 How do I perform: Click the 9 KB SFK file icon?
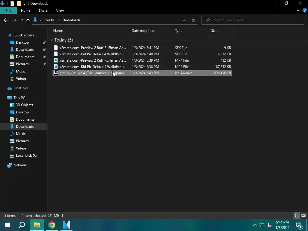point(56,48)
